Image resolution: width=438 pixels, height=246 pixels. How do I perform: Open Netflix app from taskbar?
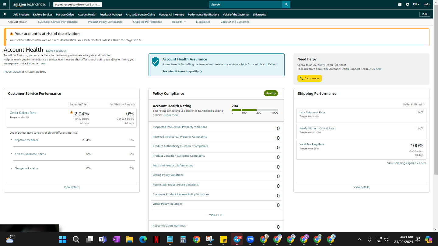156,239
